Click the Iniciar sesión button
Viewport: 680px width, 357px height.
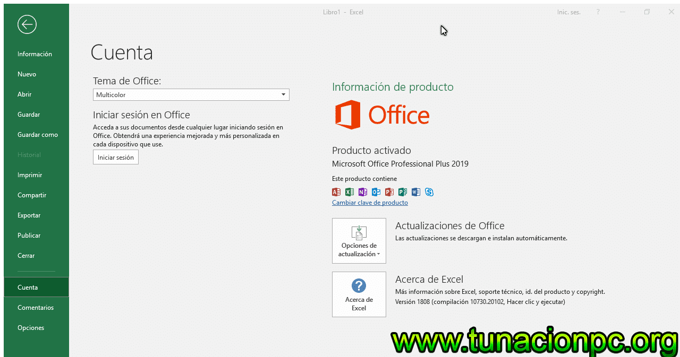click(x=116, y=158)
